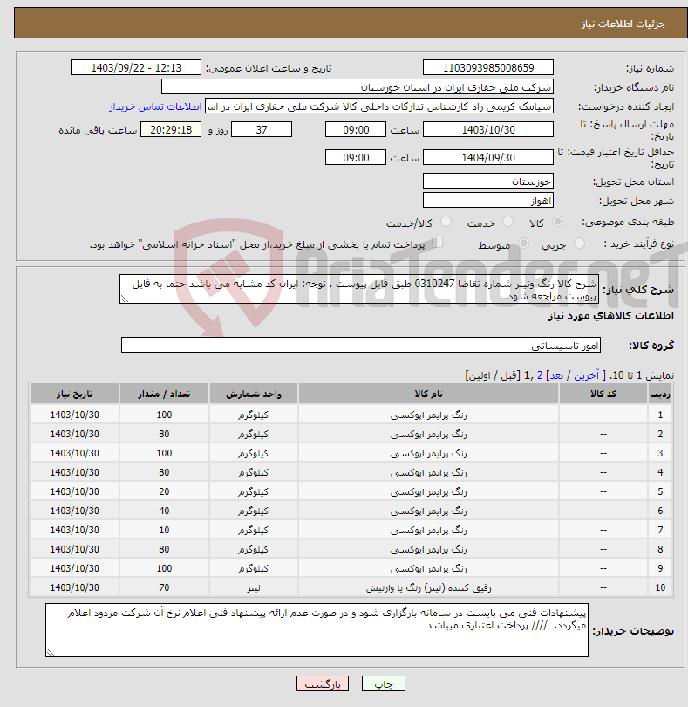
Task: Select the کالا/خدمت radio button
Action: (446, 222)
